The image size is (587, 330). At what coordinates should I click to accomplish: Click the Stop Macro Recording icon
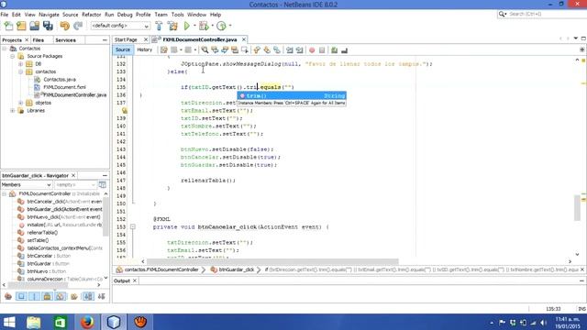tap(322, 49)
